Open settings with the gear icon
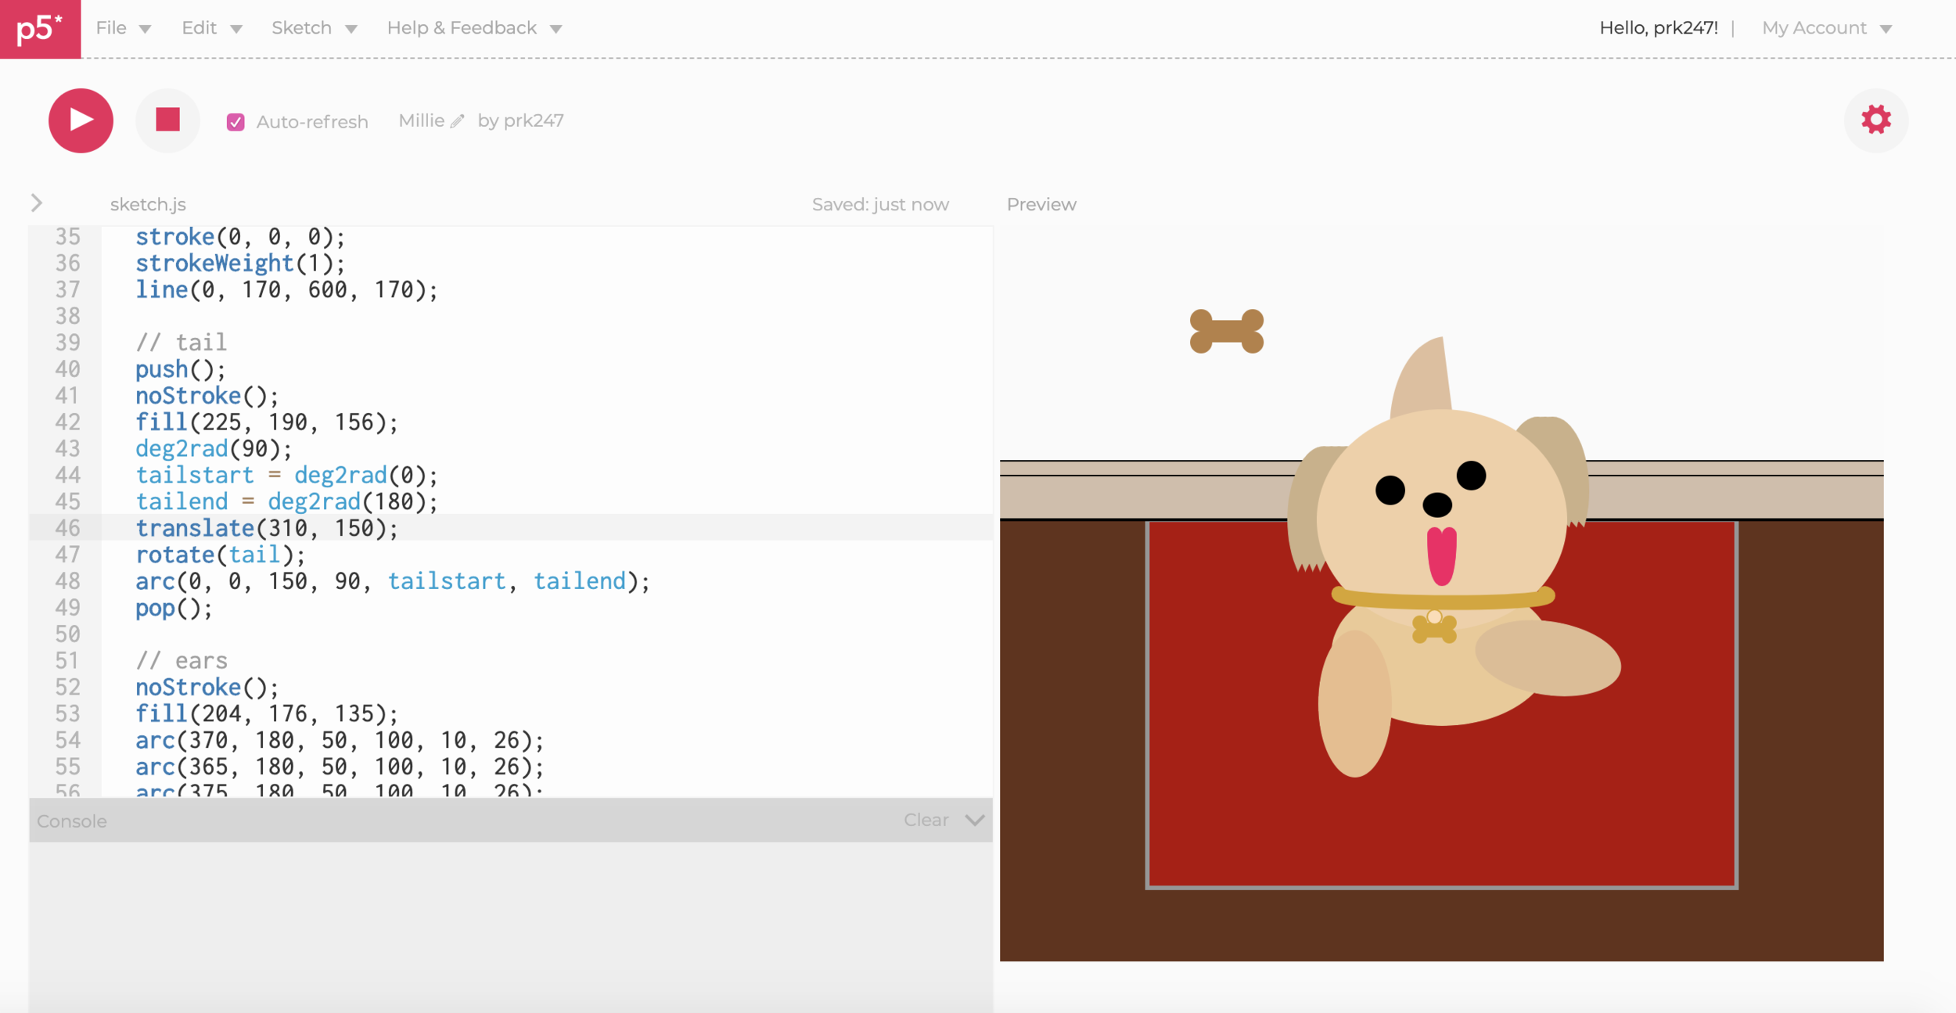The image size is (1956, 1013). click(1875, 120)
